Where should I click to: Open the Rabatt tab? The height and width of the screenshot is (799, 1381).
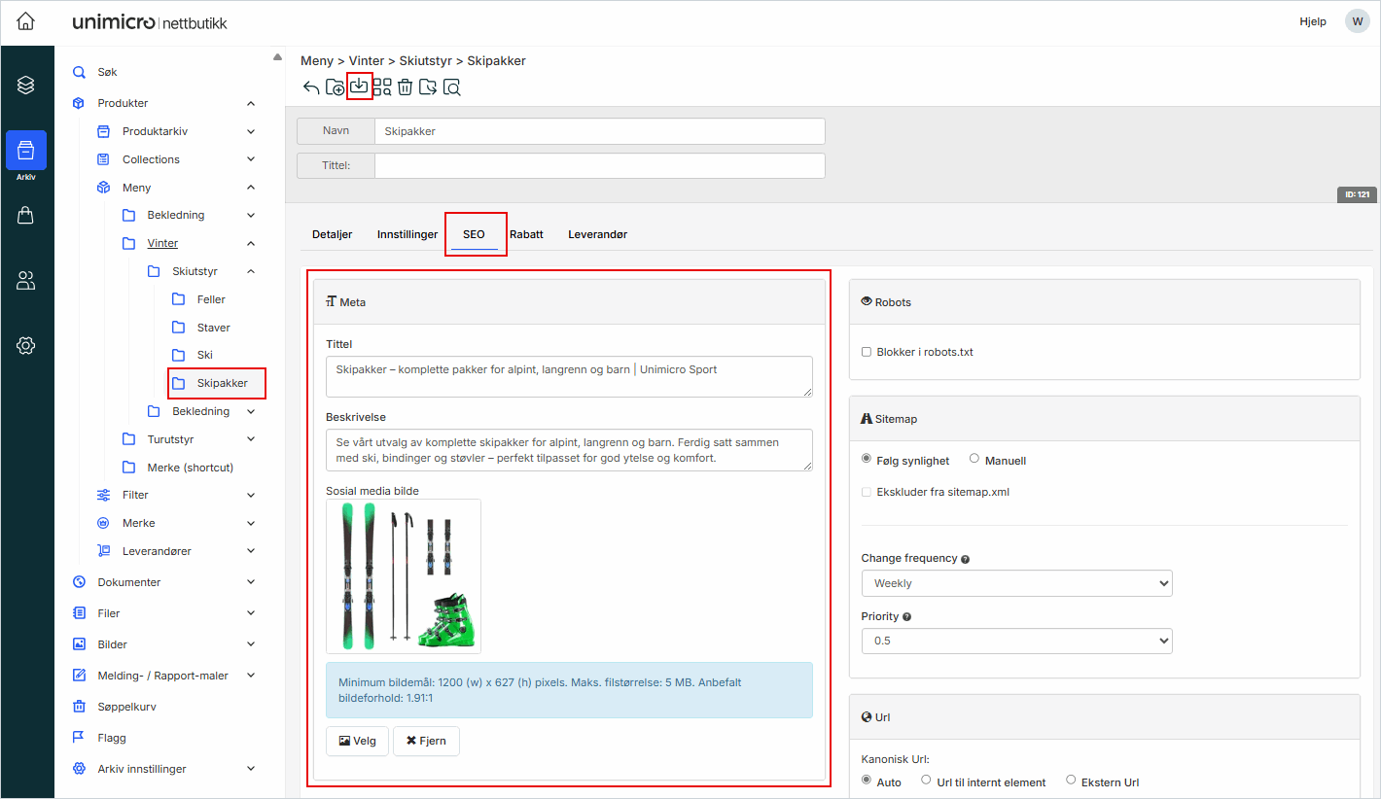click(x=526, y=234)
